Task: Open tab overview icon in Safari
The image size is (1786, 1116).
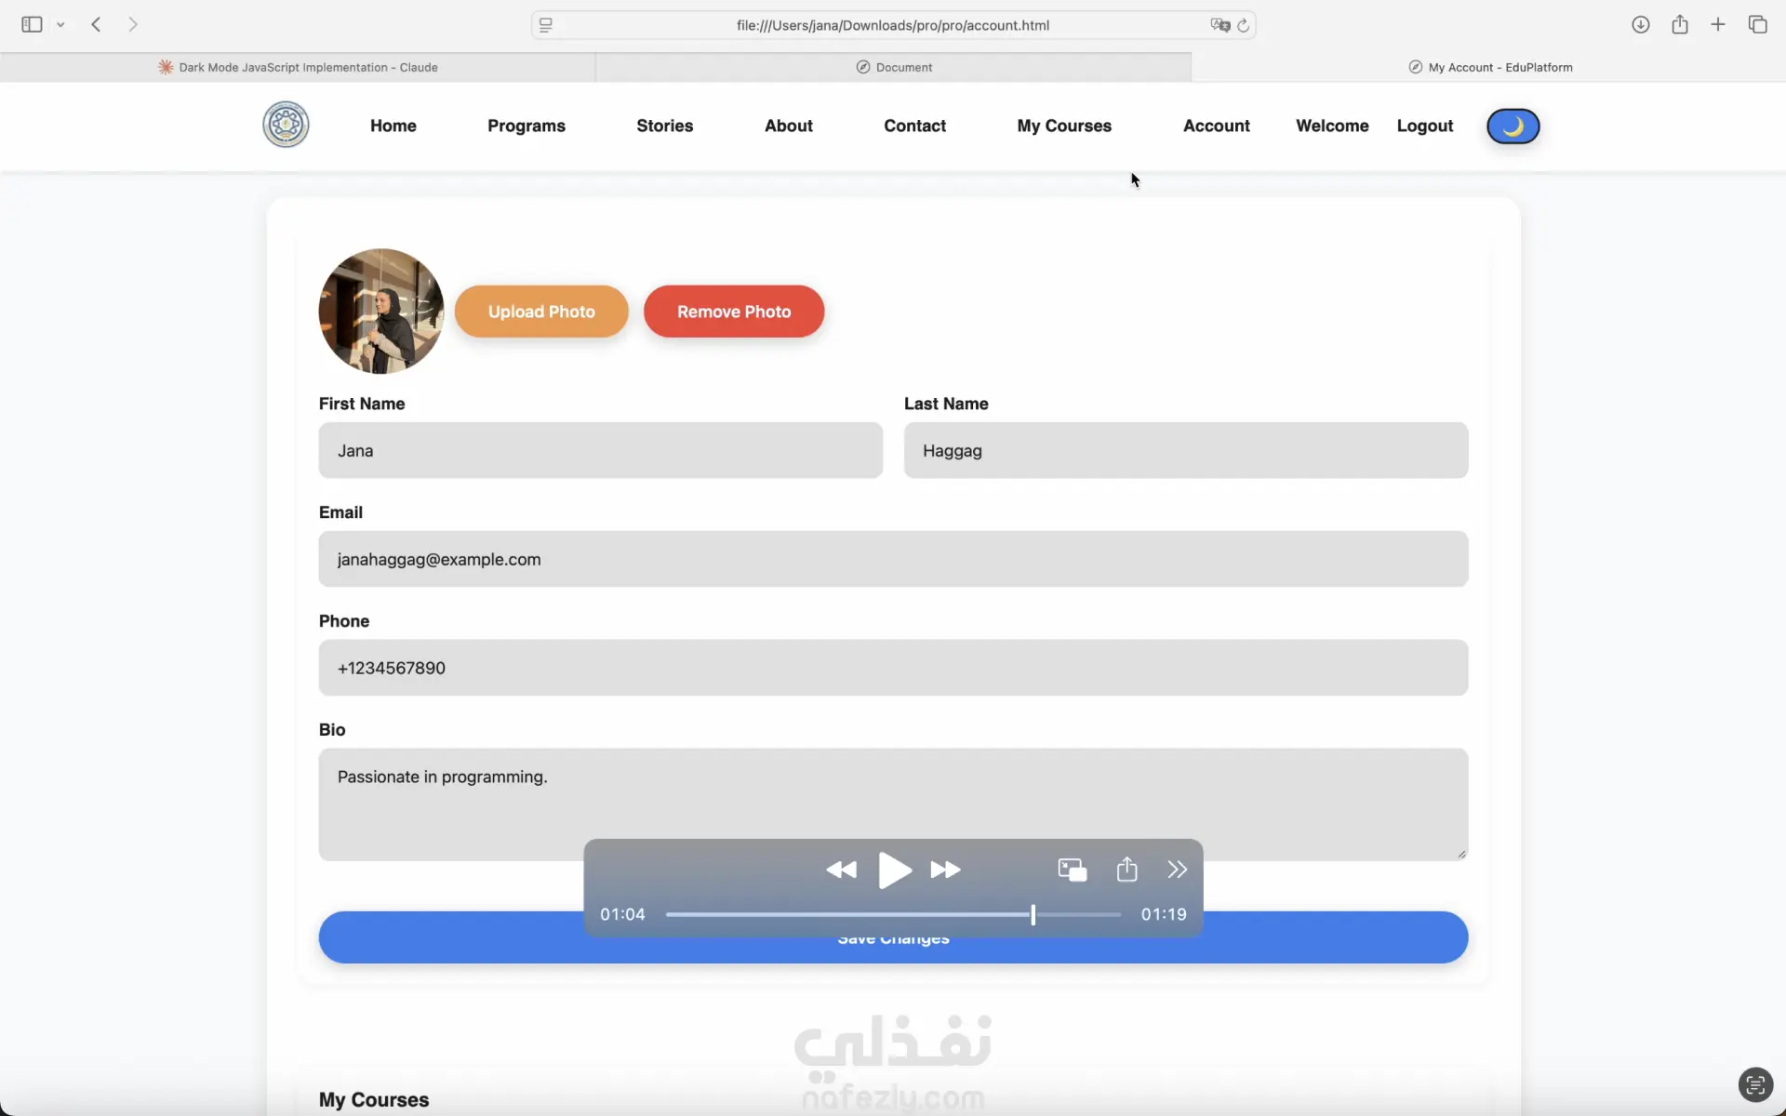Action: 1757,25
